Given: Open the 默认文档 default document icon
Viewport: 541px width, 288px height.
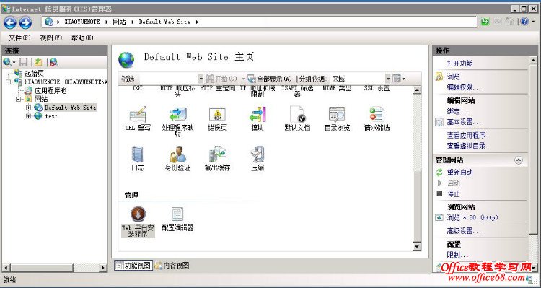Looking at the screenshot, I should [297, 114].
